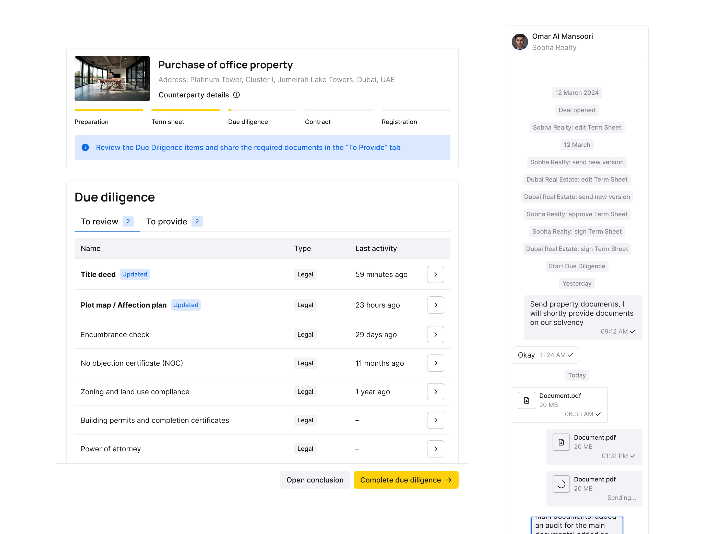
Task: Open the No objection certificate row arrow
Action: click(435, 363)
